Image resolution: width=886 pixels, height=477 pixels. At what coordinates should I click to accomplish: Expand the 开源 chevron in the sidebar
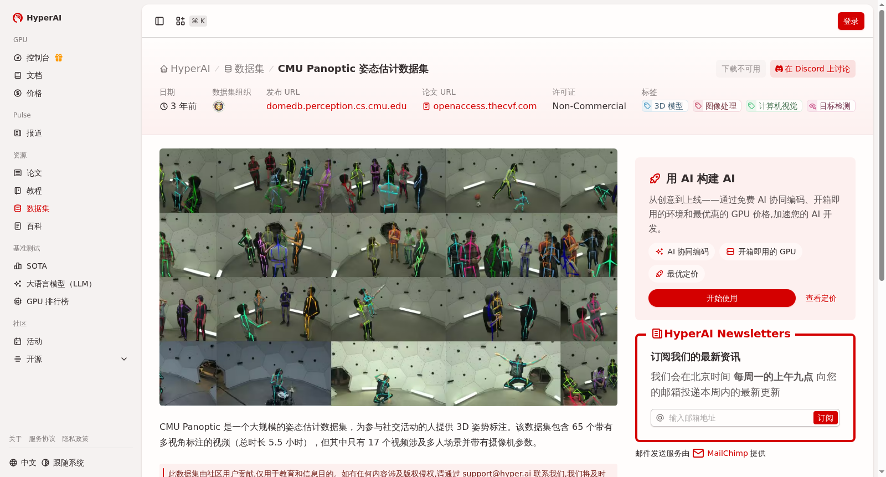click(124, 359)
